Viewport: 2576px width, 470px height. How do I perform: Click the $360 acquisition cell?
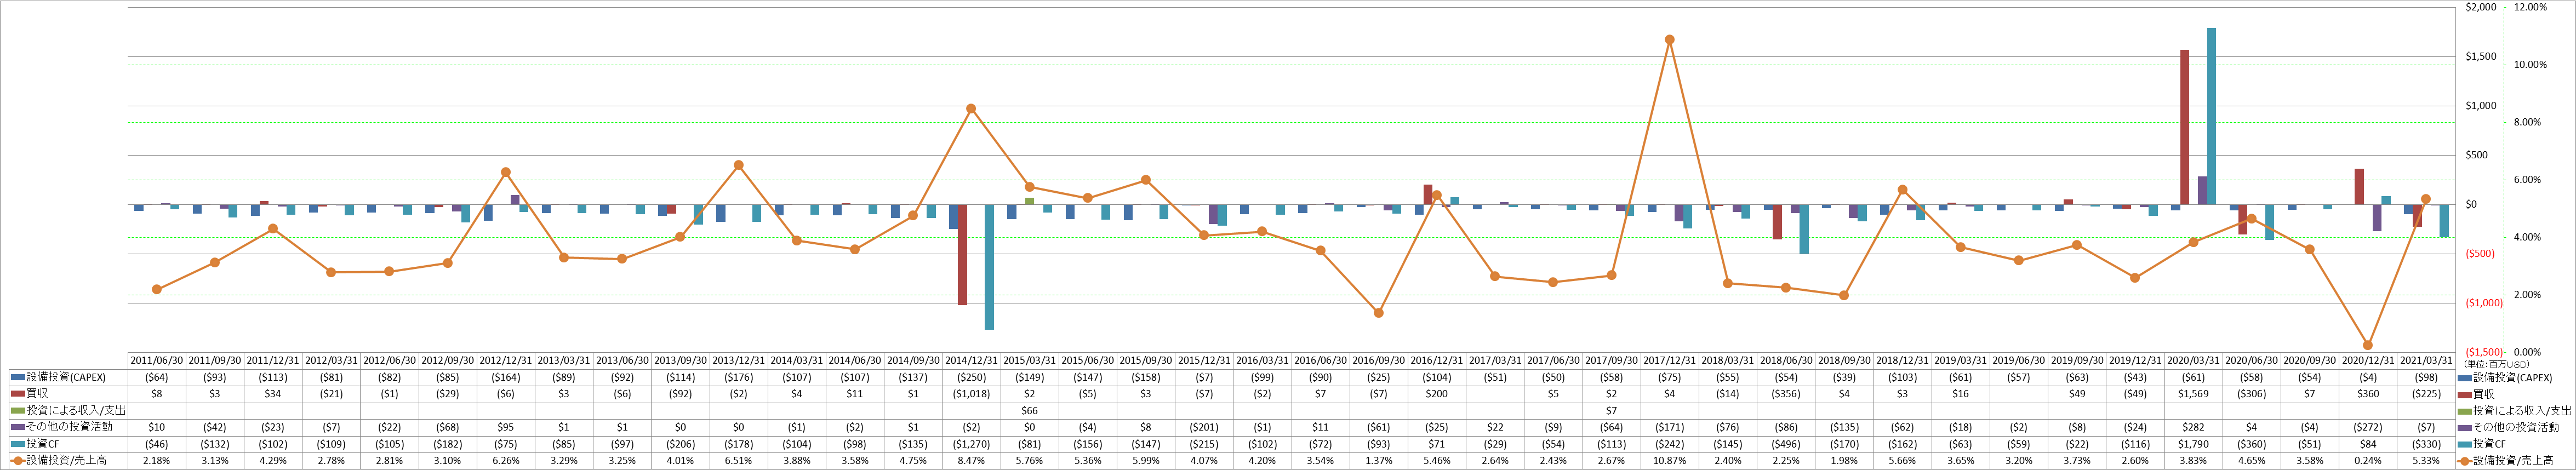coord(2367,394)
